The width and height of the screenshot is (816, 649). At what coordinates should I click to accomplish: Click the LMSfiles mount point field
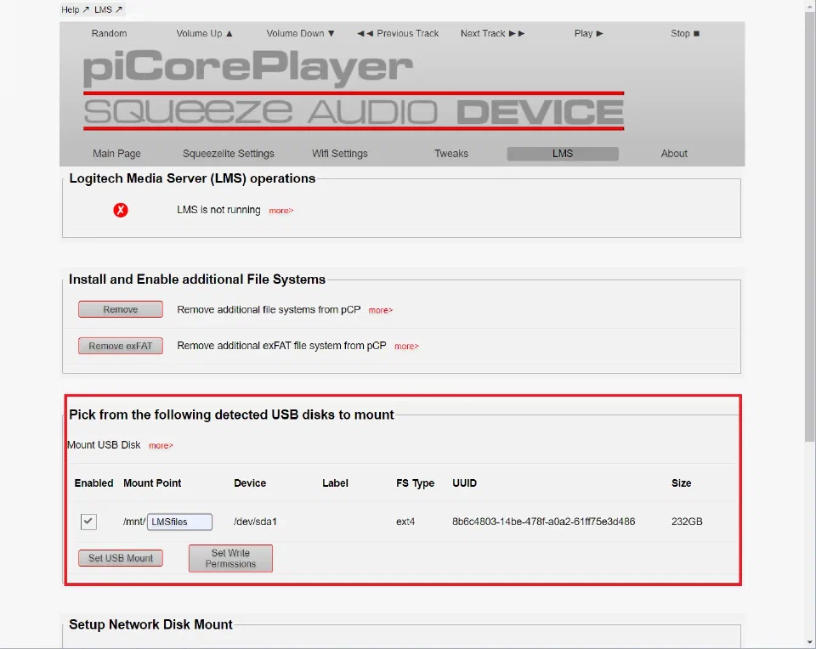point(179,522)
